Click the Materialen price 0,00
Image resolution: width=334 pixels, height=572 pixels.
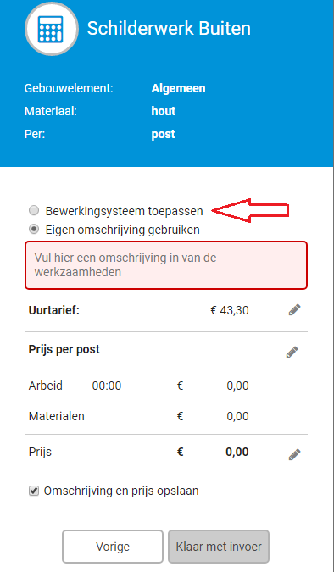pyautogui.click(x=237, y=416)
